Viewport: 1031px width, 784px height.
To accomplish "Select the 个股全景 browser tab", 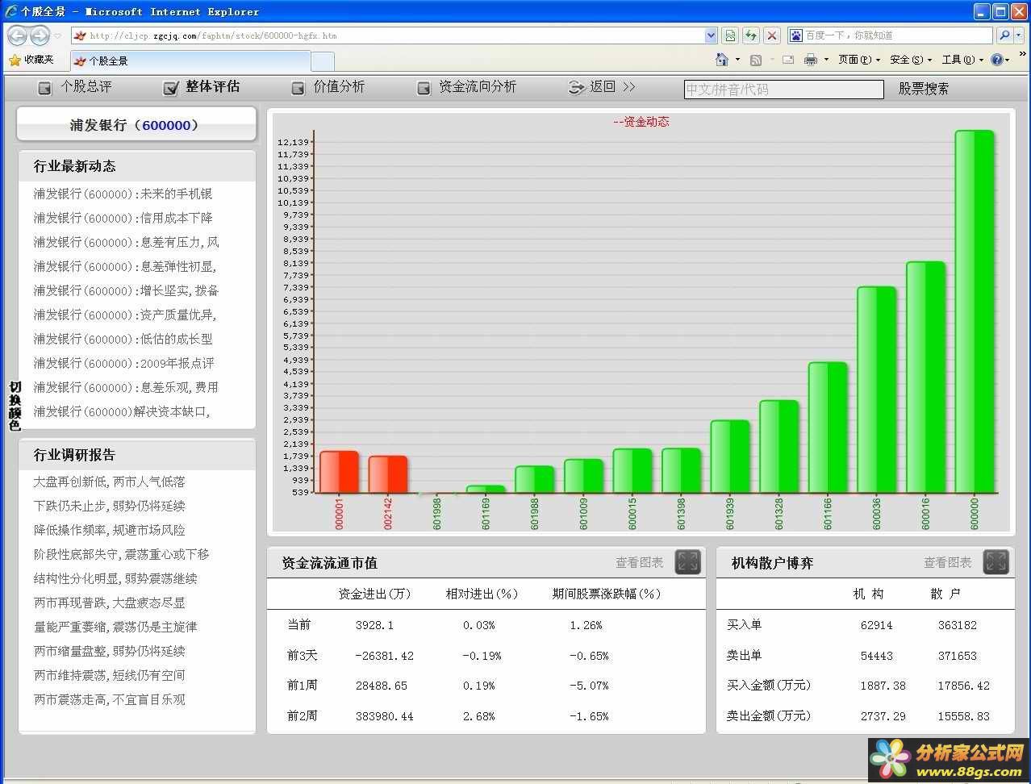I will pos(190,60).
